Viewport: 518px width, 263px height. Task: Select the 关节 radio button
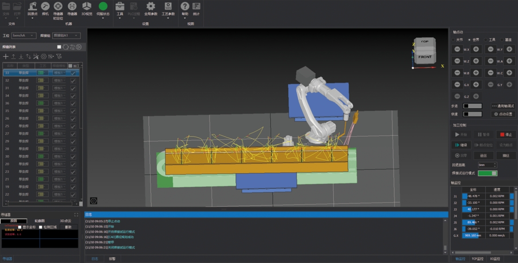(454, 39)
